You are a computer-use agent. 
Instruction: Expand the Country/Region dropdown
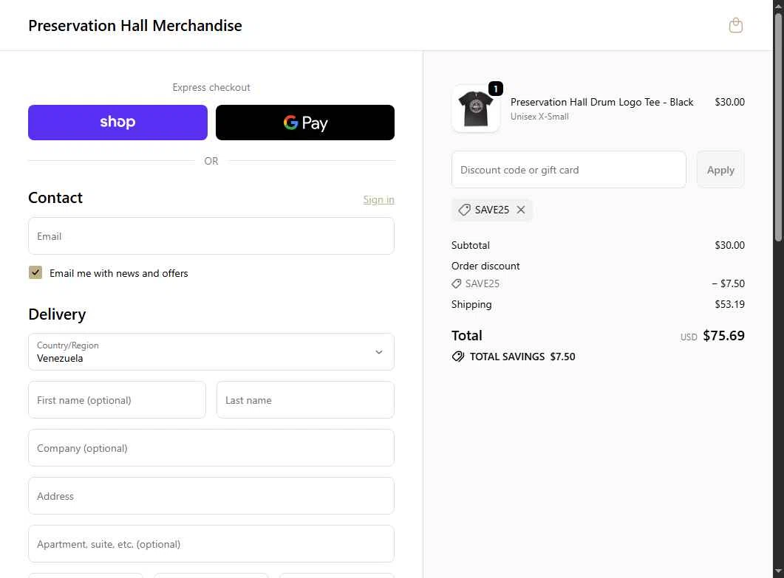pyautogui.click(x=211, y=351)
